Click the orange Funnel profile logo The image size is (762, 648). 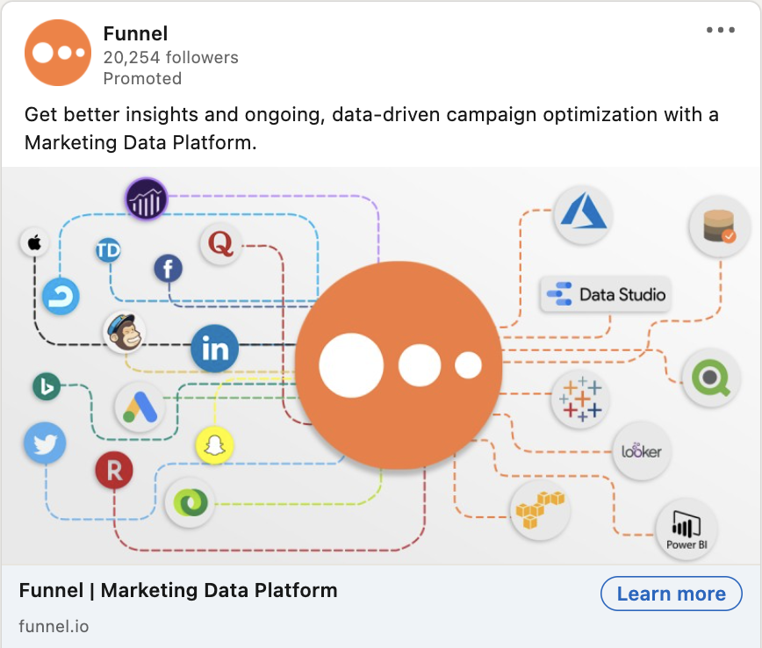pyautogui.click(x=58, y=53)
